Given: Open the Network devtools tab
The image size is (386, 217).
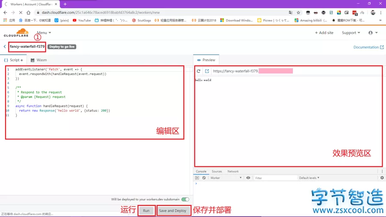Looking at the screenshot, I should click(x=233, y=171).
